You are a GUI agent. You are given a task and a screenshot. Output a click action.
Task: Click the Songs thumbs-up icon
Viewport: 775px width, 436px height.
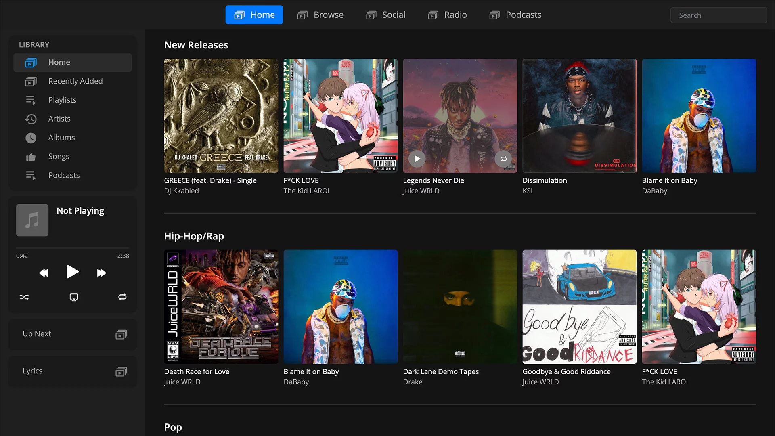(31, 157)
